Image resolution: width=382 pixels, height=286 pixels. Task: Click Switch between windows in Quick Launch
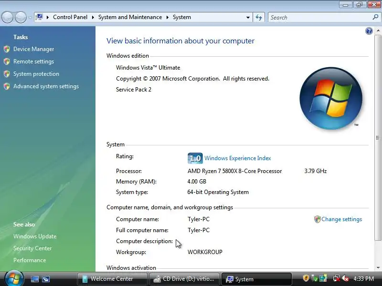click(46, 279)
